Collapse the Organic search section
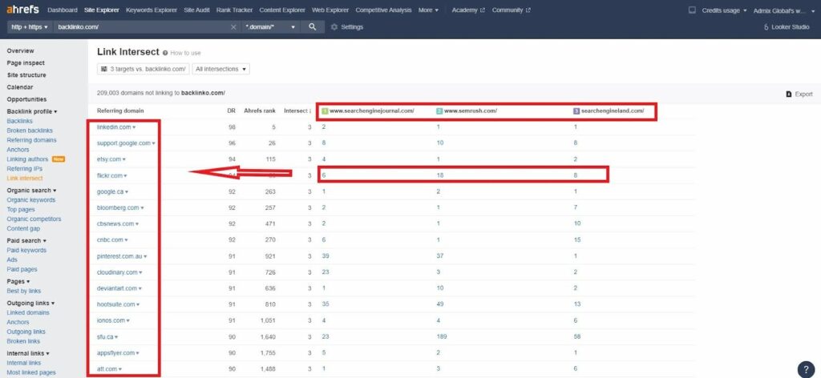The height and width of the screenshot is (378, 821). click(31, 191)
